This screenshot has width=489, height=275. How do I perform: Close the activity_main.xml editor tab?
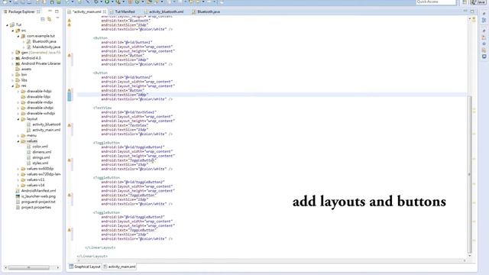click(x=105, y=11)
